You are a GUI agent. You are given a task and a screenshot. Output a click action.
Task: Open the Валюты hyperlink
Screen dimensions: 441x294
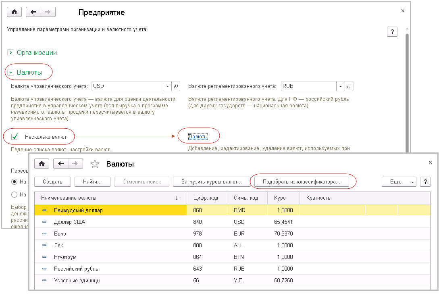pyautogui.click(x=198, y=137)
